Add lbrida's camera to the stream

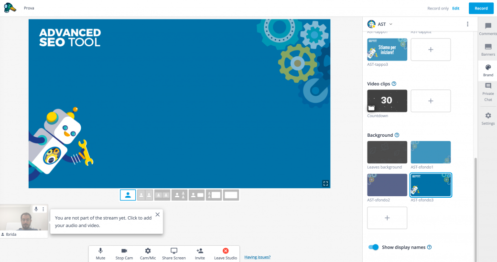click(24, 217)
